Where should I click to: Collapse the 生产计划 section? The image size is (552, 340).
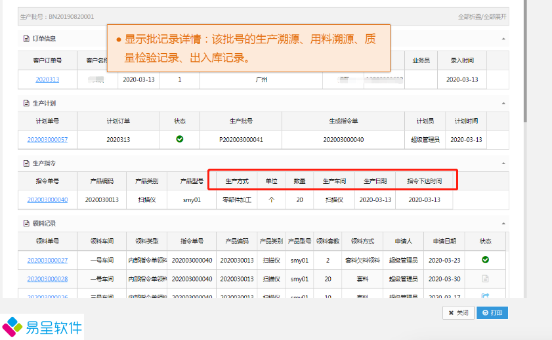(x=503, y=103)
